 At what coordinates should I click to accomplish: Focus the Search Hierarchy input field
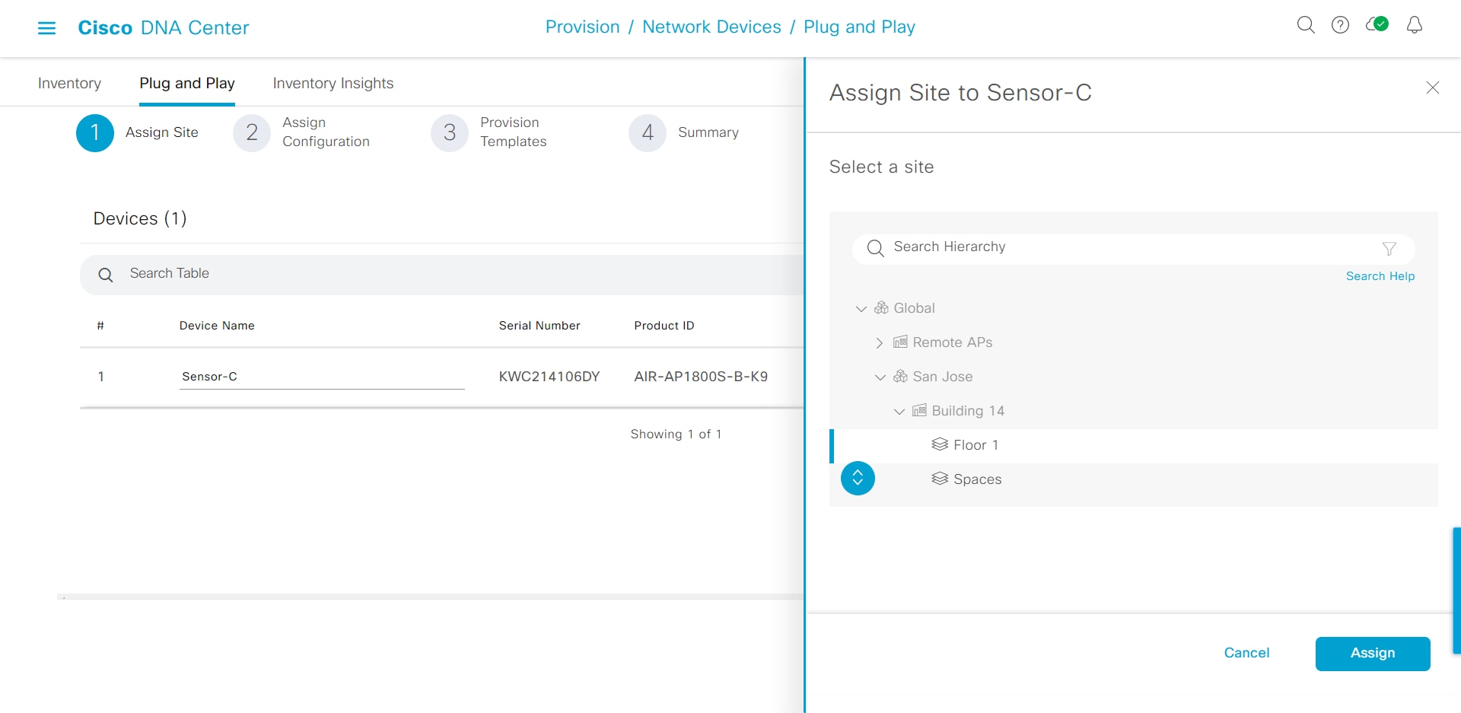[1134, 248]
